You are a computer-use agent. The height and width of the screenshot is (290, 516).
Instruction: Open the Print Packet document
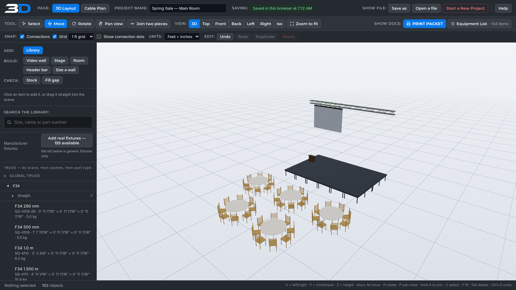pos(424,24)
